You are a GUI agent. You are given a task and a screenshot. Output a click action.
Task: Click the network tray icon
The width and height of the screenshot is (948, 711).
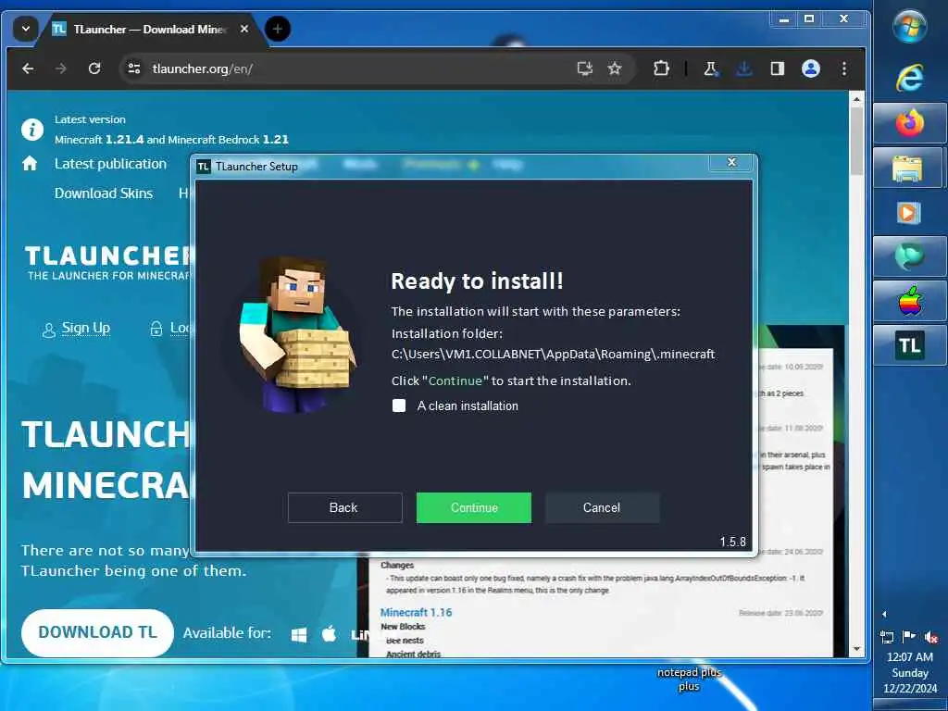[887, 637]
